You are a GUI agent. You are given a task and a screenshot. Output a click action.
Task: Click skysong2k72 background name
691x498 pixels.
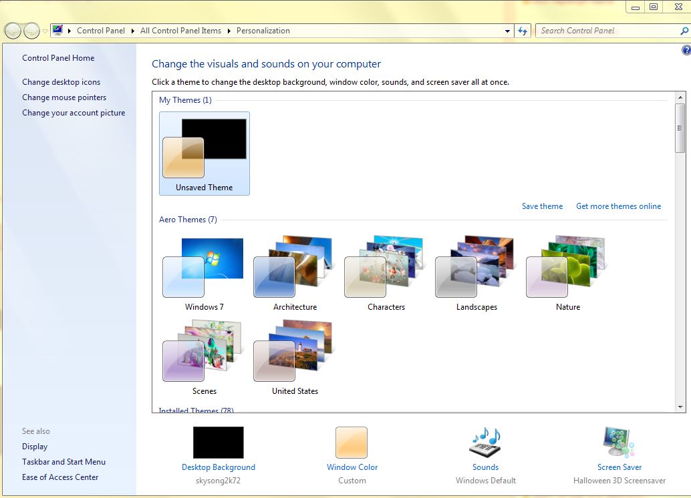[218, 481]
